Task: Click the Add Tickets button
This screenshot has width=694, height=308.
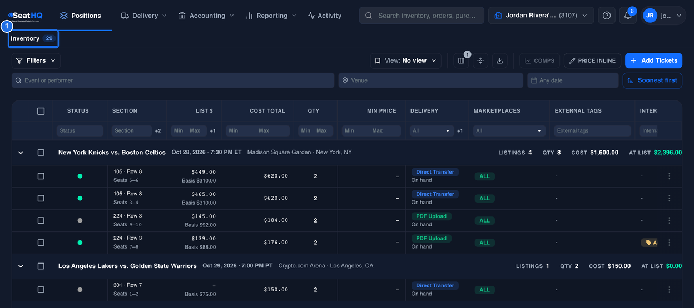Action: point(653,60)
